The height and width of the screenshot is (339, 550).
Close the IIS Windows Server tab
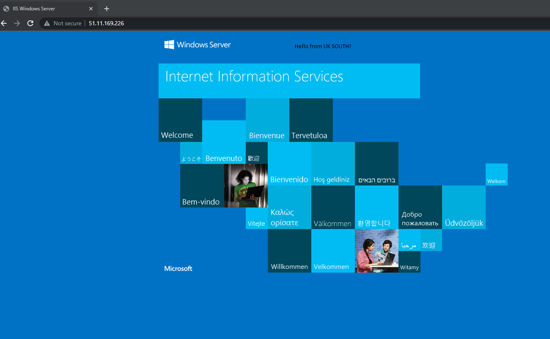pos(91,9)
